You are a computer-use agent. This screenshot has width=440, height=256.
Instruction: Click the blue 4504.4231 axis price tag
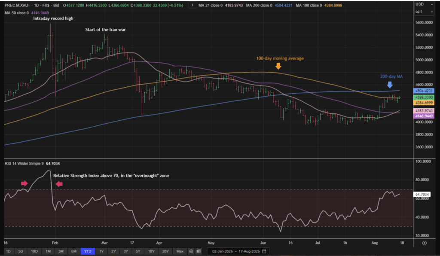click(424, 91)
